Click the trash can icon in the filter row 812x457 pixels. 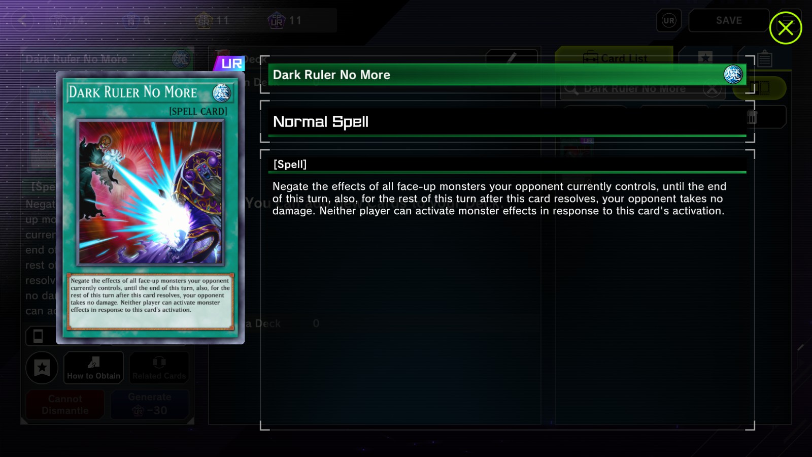pyautogui.click(x=752, y=117)
